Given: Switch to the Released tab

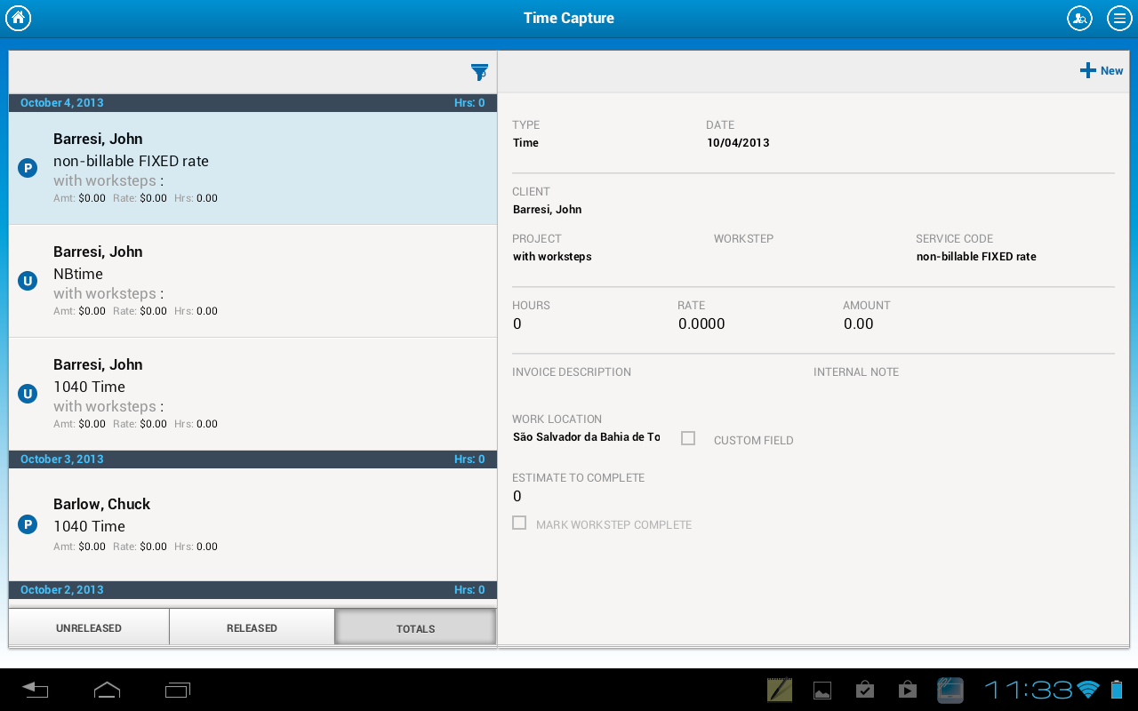Looking at the screenshot, I should coord(252,627).
